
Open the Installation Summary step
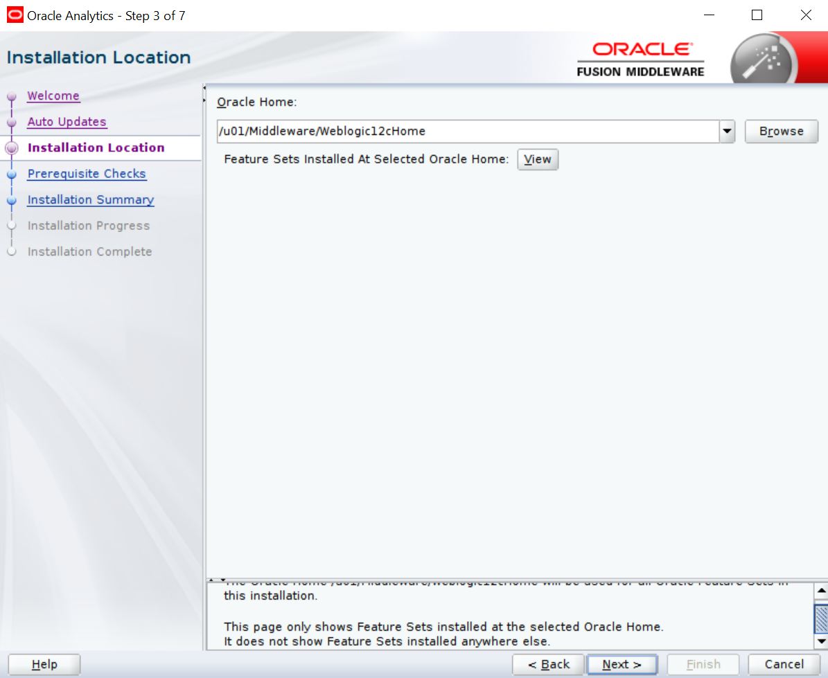(91, 200)
